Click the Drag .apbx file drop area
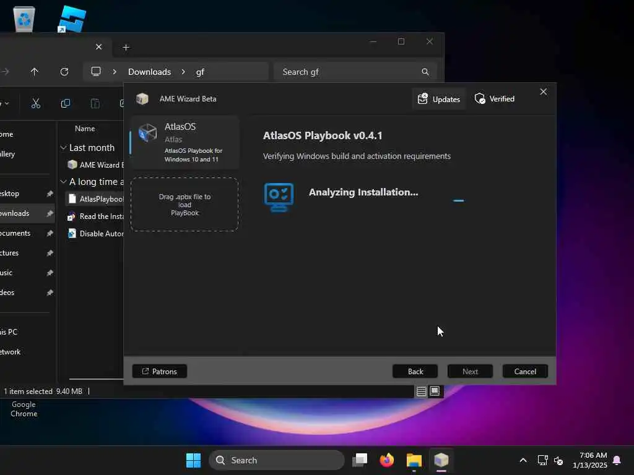Screen dimensions: 634x475 click(x=185, y=204)
